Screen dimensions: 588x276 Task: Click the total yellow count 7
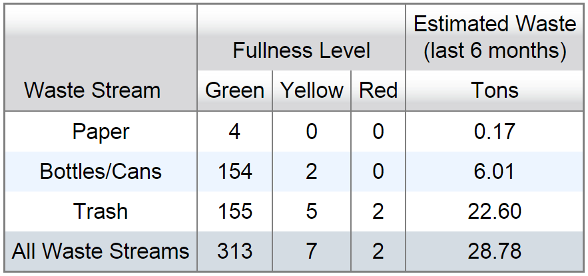coord(312,251)
